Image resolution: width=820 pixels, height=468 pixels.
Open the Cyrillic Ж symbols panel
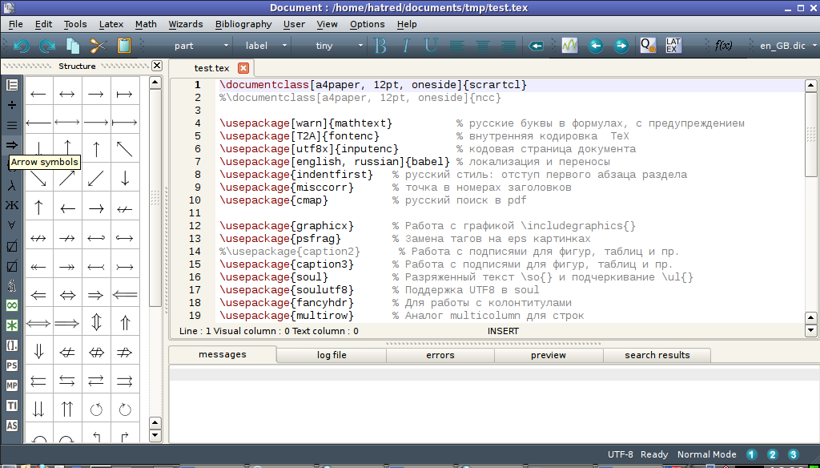(12, 205)
